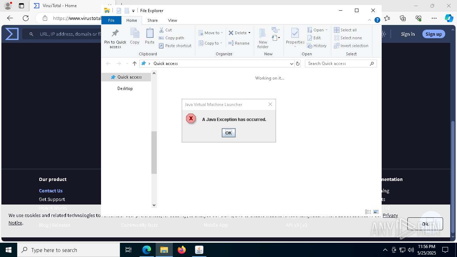
Task: Accept cookies with the Ok button
Action: [x=425, y=224]
